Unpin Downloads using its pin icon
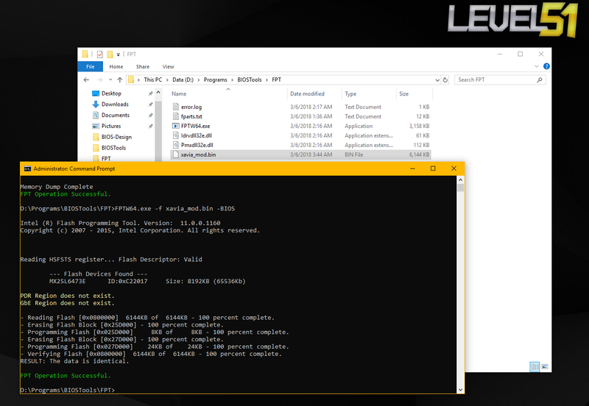The image size is (589, 406). (151, 104)
